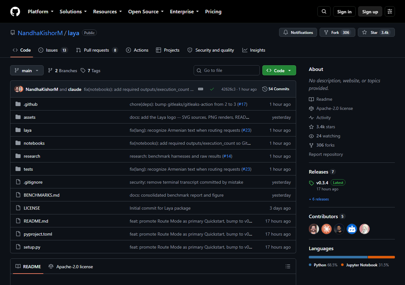The image size is (405, 285).
Task: View 7 Tags link
Action: click(x=91, y=70)
